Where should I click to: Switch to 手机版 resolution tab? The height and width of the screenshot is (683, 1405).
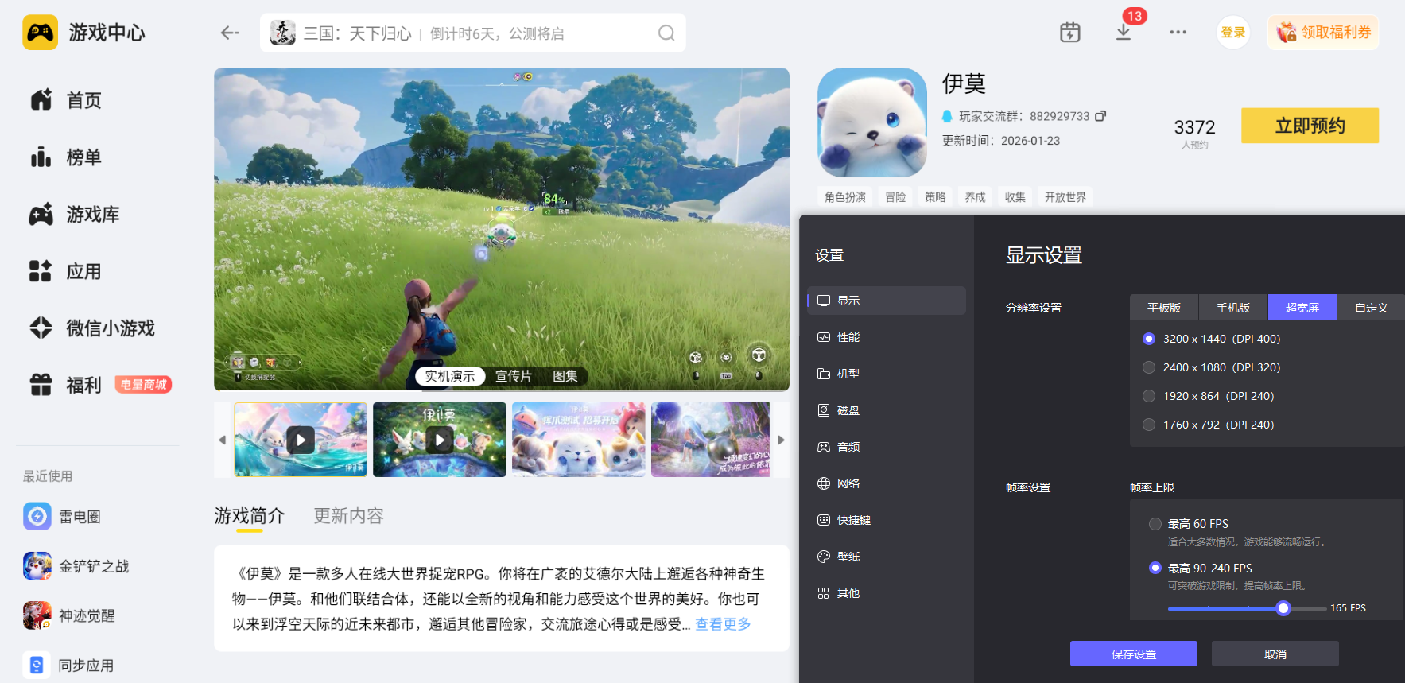point(1233,308)
